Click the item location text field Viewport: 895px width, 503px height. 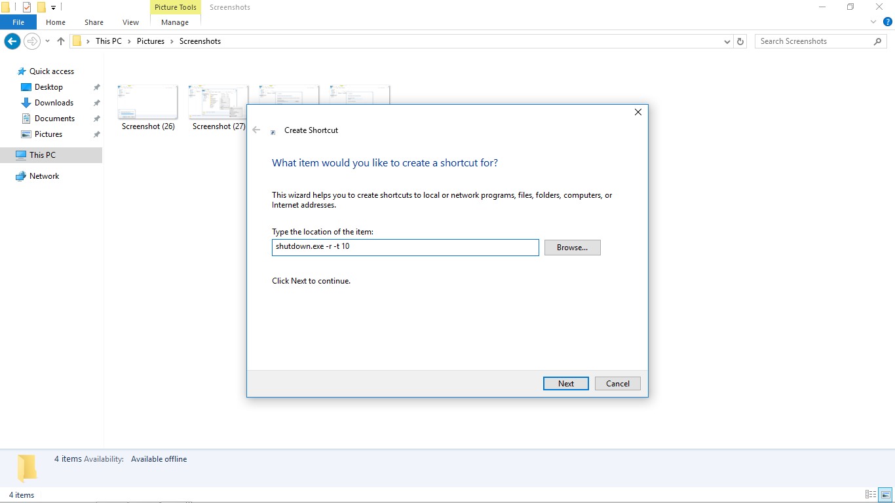point(406,248)
